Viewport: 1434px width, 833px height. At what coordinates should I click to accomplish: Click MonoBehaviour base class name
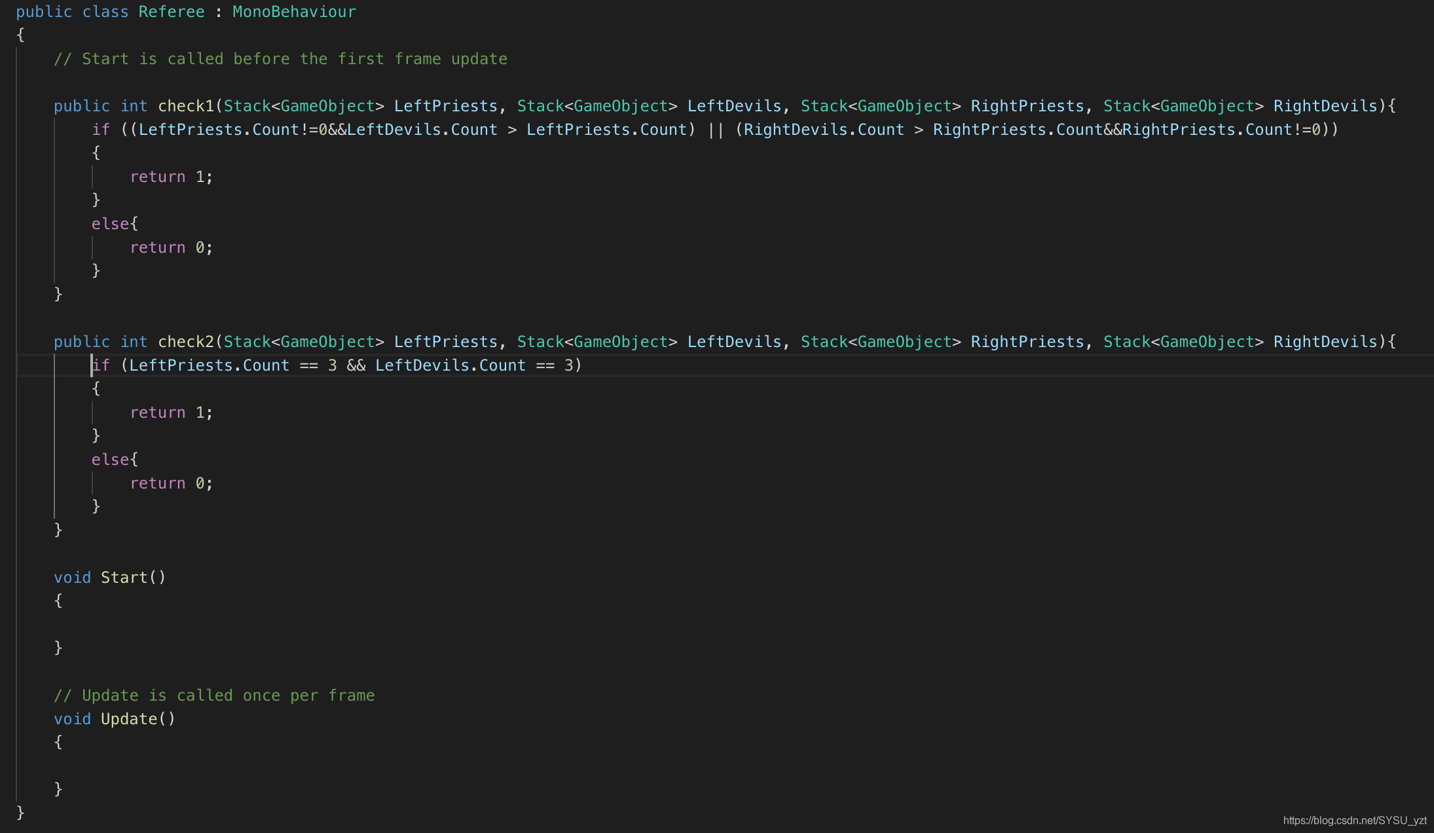[x=294, y=12]
